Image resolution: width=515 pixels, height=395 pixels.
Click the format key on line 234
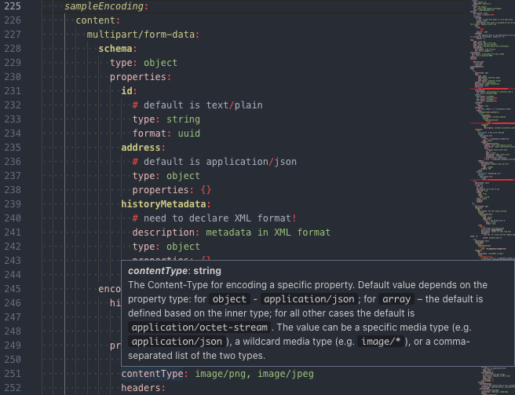149,133
